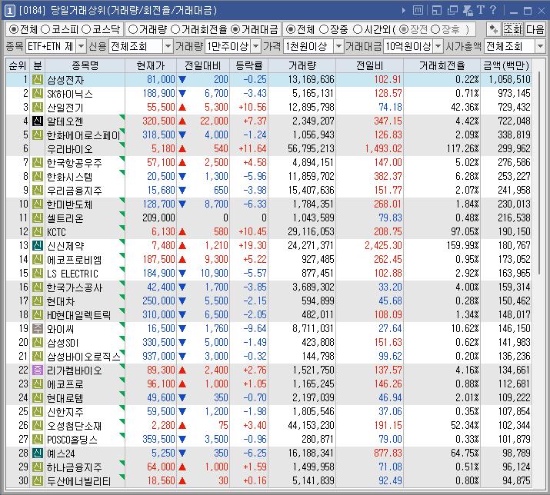Click the 877.83 전일비 value for 예스24
550x495 pixels.
point(388,453)
